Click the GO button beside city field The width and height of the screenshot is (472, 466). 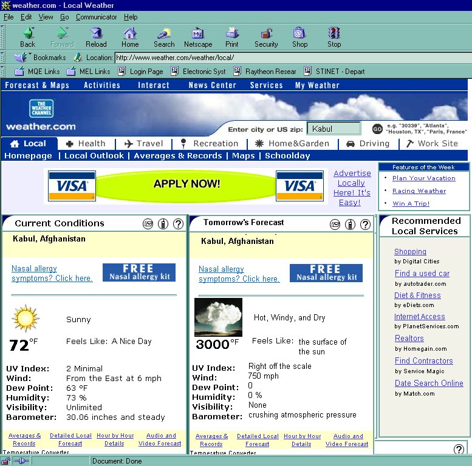(x=377, y=129)
